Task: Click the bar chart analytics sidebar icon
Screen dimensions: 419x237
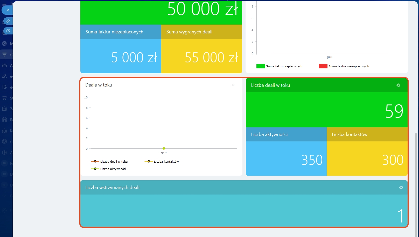Action: point(4,131)
